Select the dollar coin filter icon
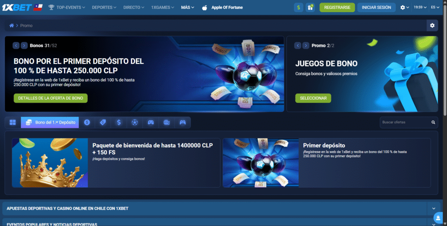The width and height of the screenshot is (447, 226). [x=87, y=122]
